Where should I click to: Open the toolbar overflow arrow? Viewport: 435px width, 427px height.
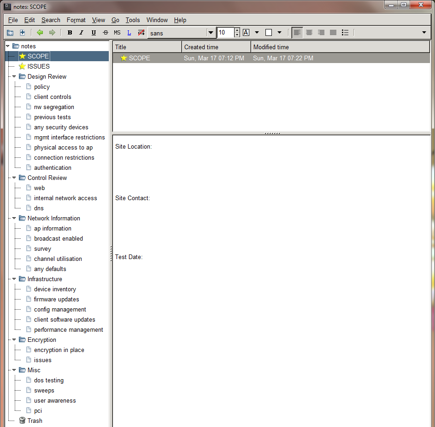(424, 33)
